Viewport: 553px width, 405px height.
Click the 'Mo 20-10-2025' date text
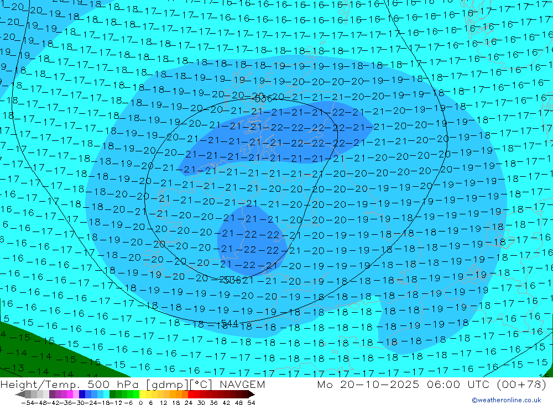point(368,384)
